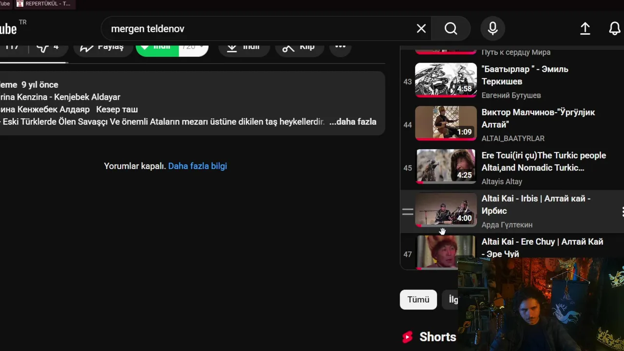Select the Tümü filter chip
This screenshot has height=351, width=624.
pyautogui.click(x=418, y=300)
